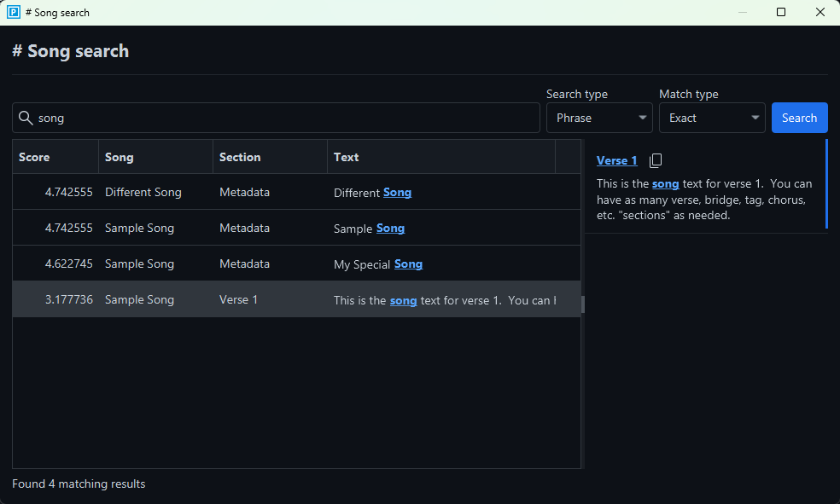
Task: Click the magnifier icon in the search box
Action: [x=26, y=118]
